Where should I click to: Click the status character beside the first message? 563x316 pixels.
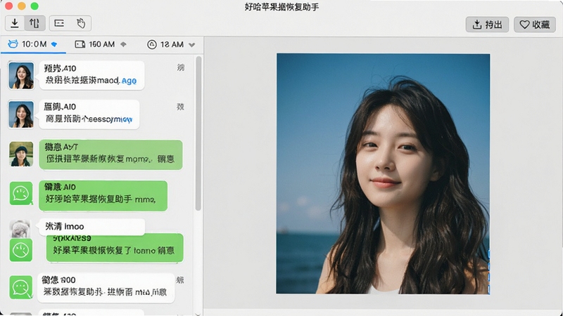(x=181, y=67)
